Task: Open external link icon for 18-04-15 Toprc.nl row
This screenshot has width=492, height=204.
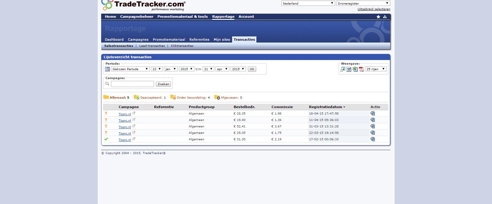Action: click(134, 113)
